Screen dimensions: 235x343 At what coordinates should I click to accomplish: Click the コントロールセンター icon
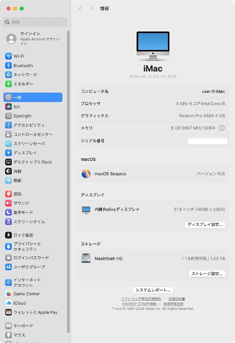tap(9, 134)
